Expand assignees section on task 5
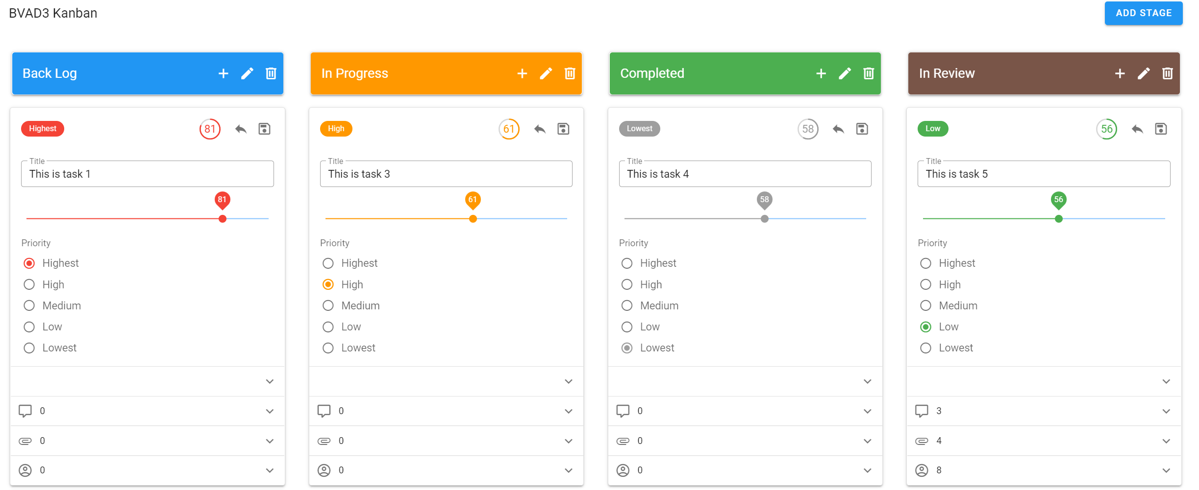1199x490 pixels. 1166,470
